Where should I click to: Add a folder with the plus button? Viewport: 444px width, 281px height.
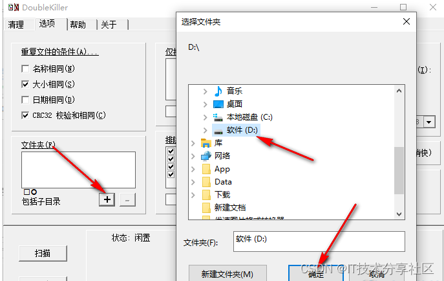(x=107, y=199)
